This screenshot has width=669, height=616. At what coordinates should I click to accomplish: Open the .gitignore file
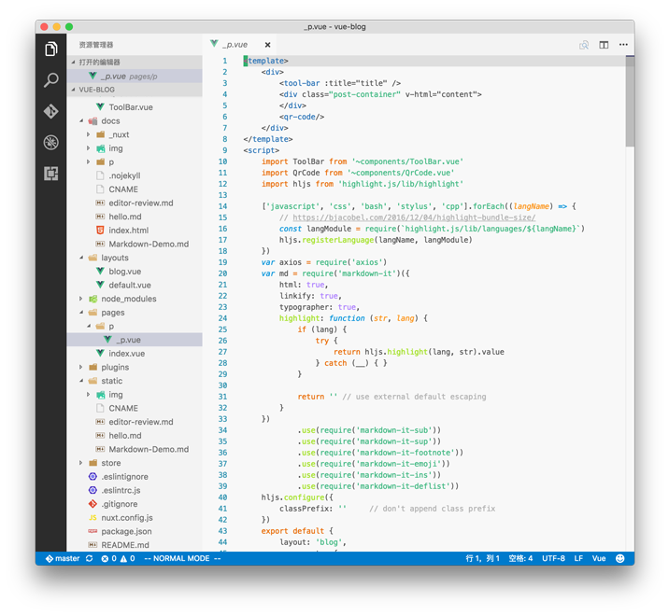(119, 504)
